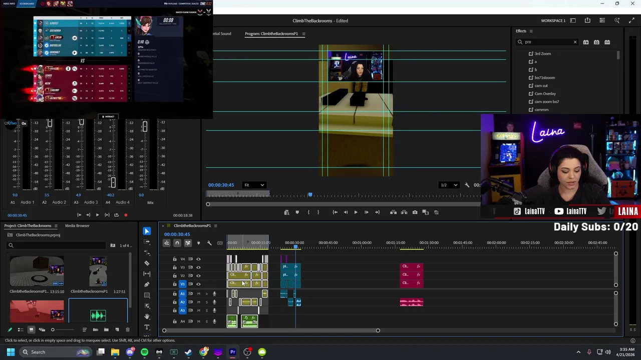Toggle V2 track output eye
The height and width of the screenshot is (360, 641).
(x=198, y=275)
